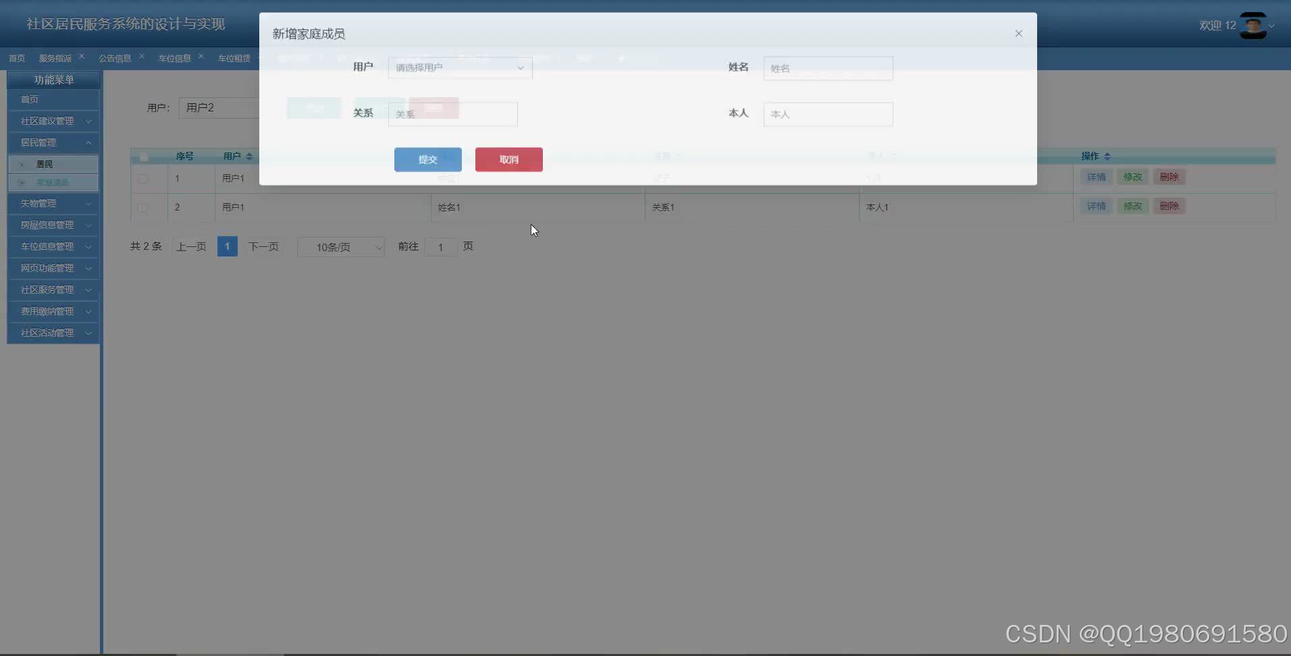This screenshot has width=1291, height=656.
Task: Click the 功能菜单 sidebar header
Action: [54, 80]
